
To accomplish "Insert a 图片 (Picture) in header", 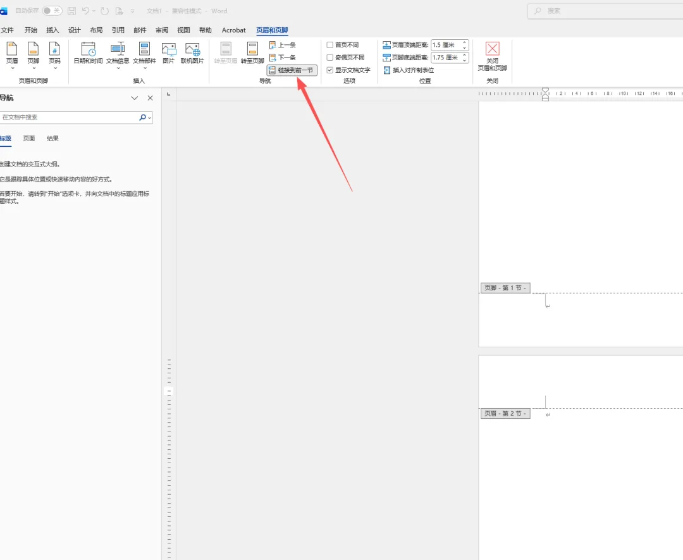I will [169, 53].
